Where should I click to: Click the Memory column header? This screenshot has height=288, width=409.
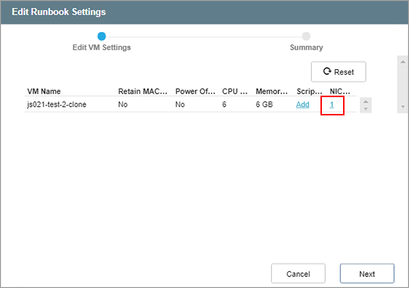pos(271,91)
